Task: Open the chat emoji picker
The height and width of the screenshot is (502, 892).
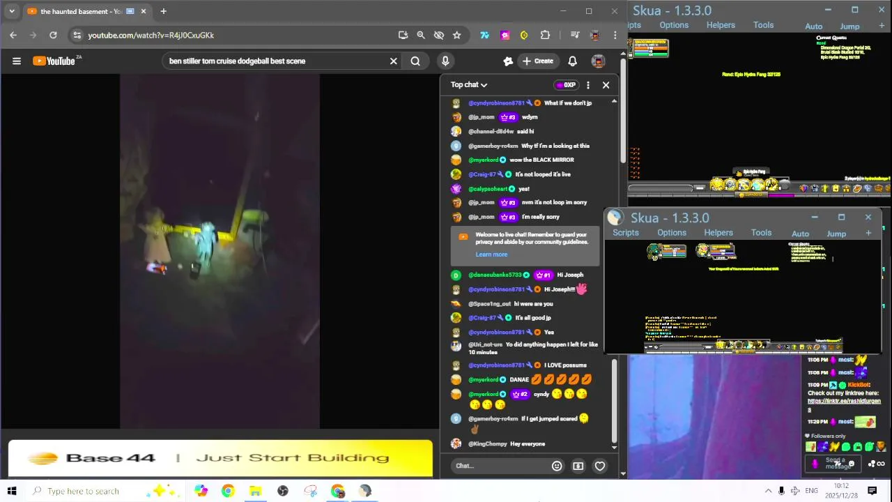Action: [557, 466]
